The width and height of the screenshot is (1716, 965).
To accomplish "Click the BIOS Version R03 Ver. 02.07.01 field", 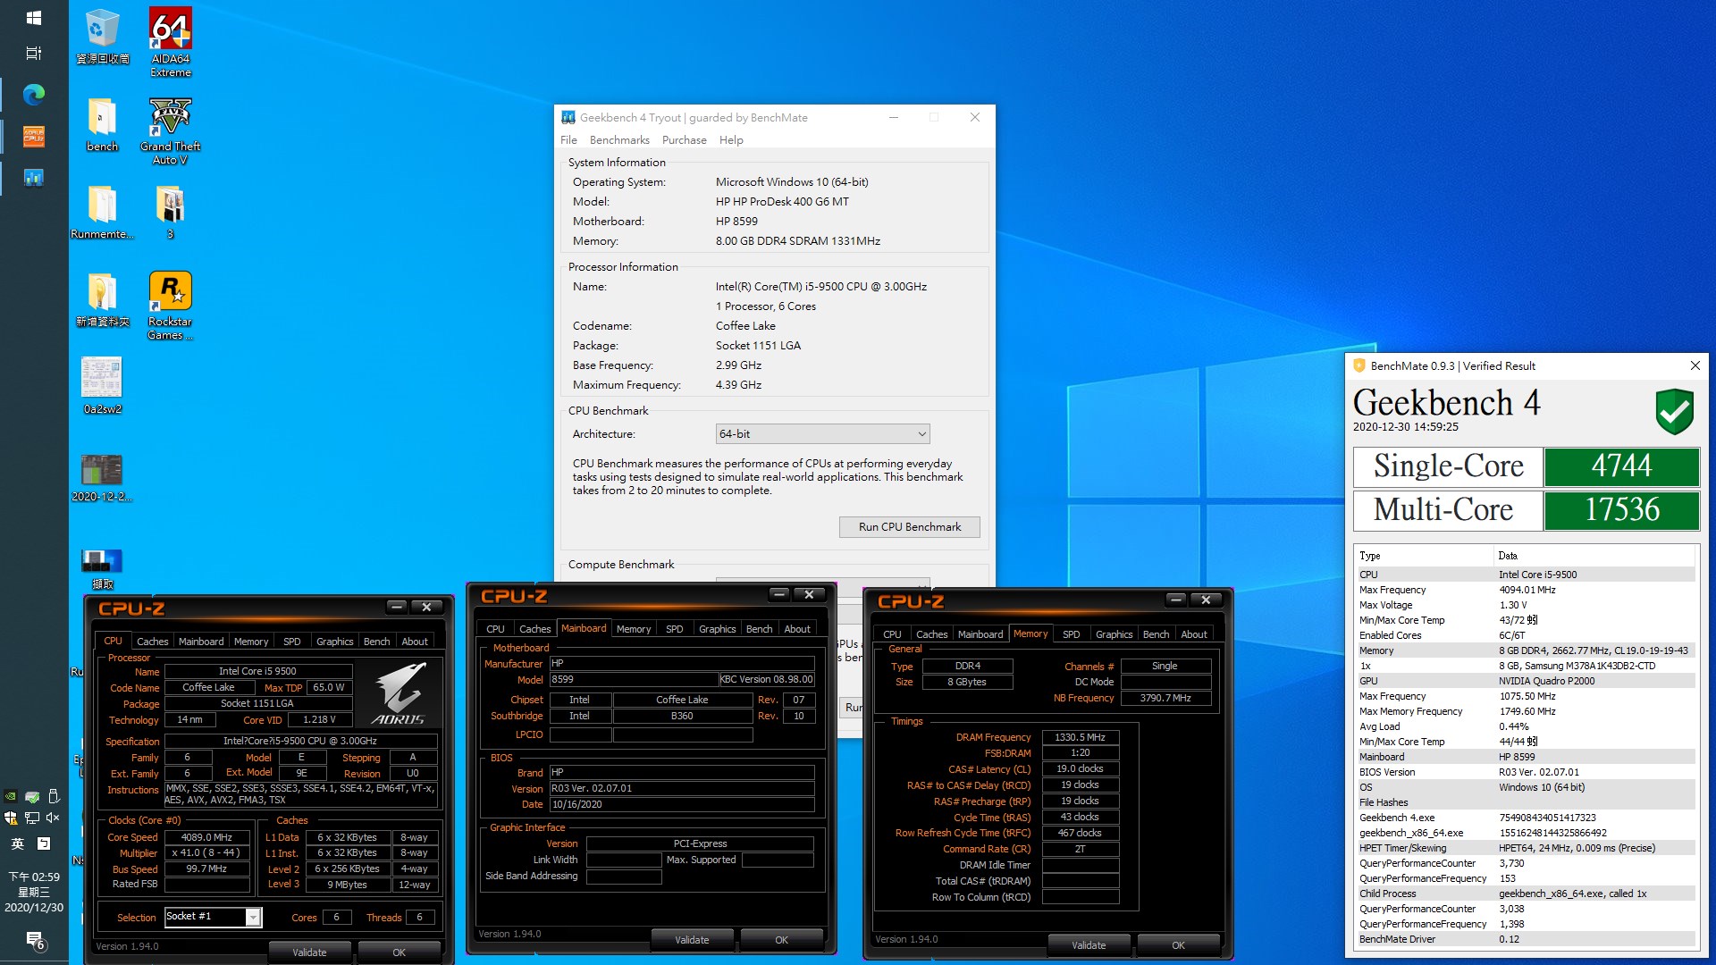I will (682, 789).
